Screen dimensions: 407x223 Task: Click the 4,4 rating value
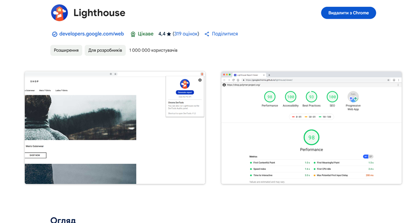click(x=162, y=34)
